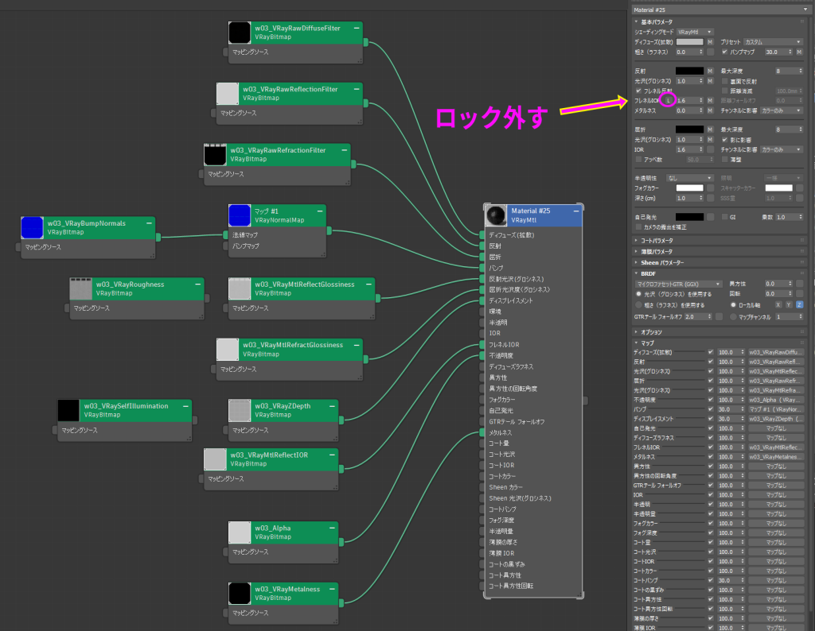Click the w03_Alpha map button in マップ list
This screenshot has width=815, height=631.
click(x=775, y=400)
